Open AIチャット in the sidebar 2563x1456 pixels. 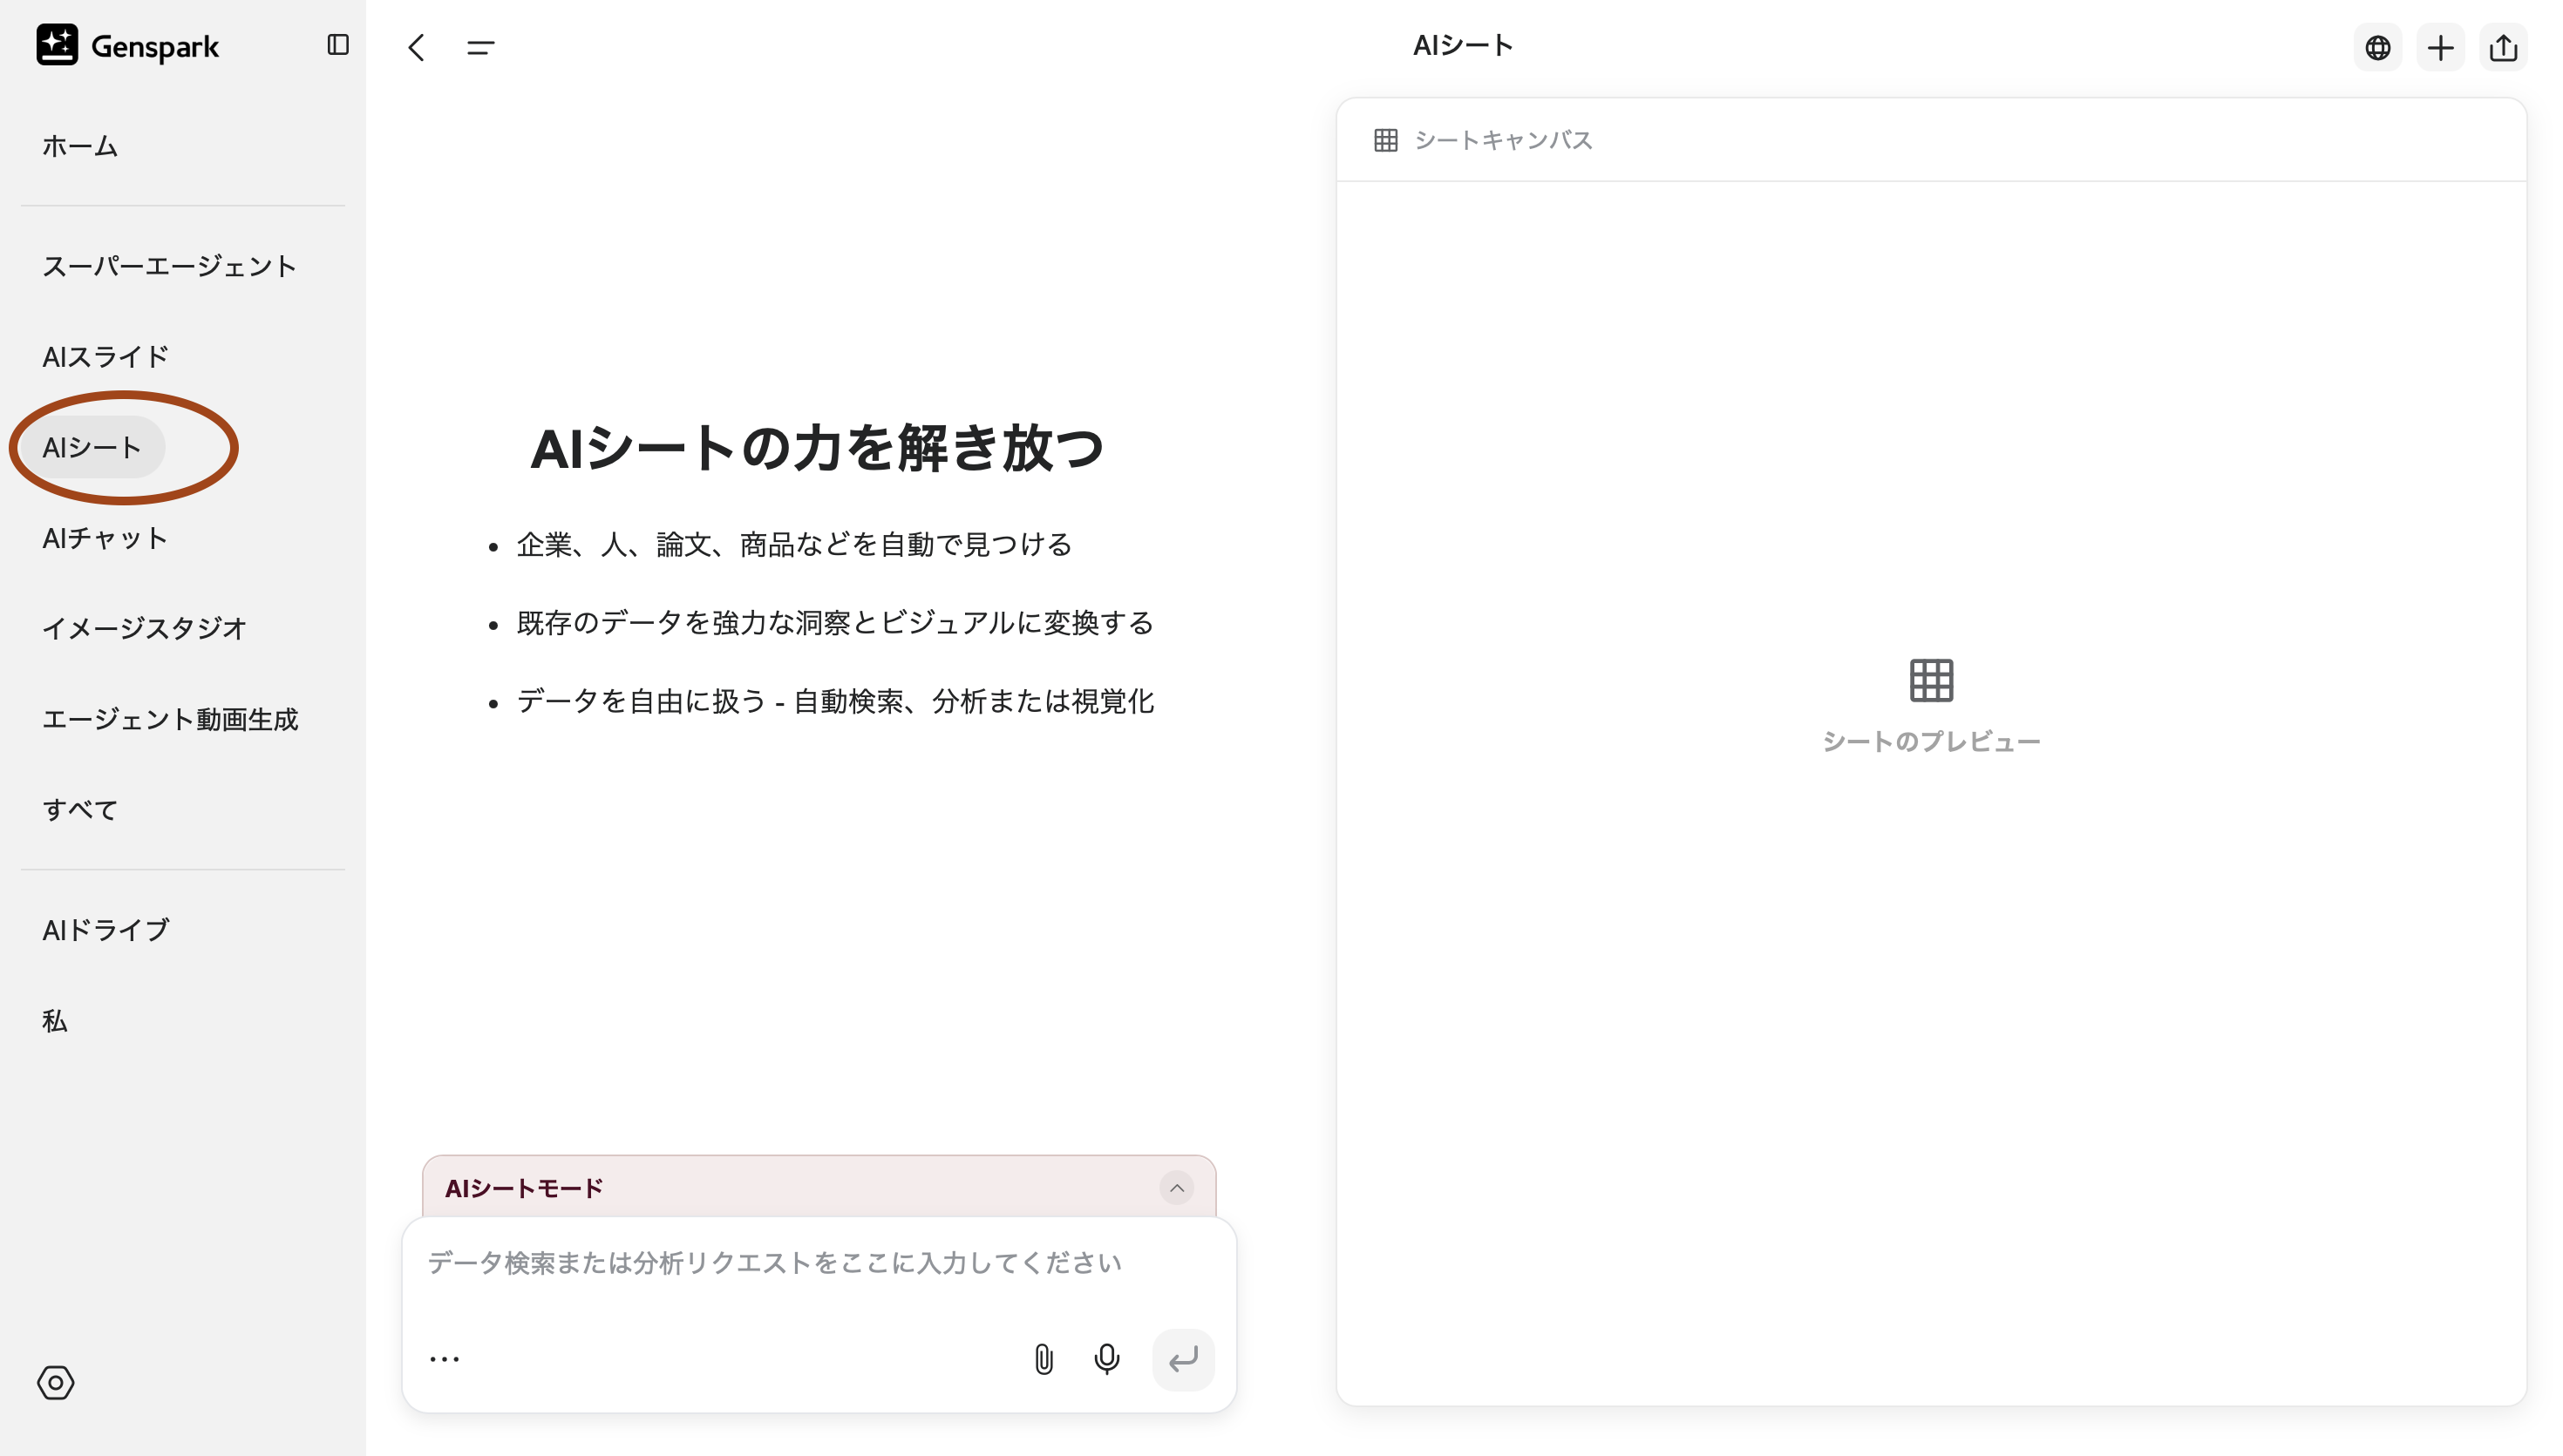105,538
